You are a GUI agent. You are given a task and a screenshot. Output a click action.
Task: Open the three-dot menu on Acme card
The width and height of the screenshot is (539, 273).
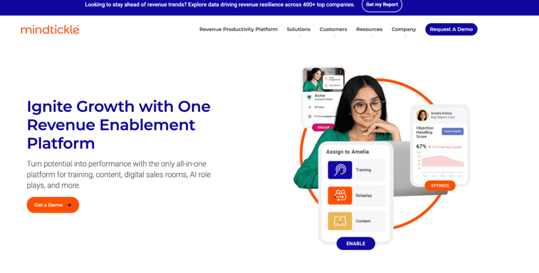point(341,72)
